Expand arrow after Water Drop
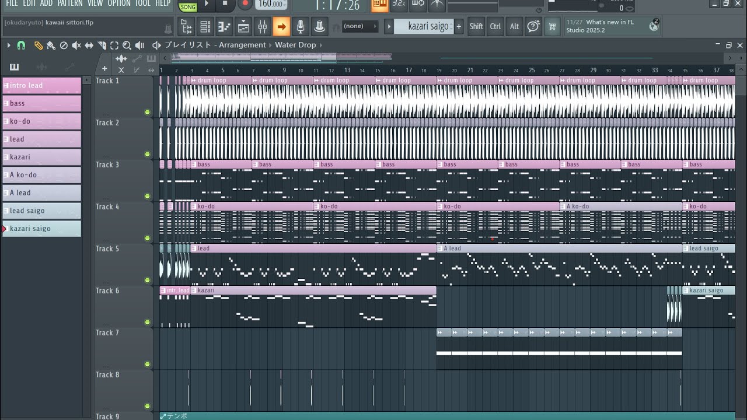 coord(320,45)
